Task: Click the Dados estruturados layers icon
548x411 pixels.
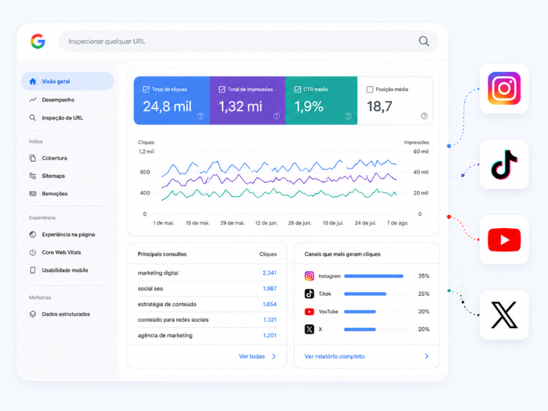Action: point(33,314)
